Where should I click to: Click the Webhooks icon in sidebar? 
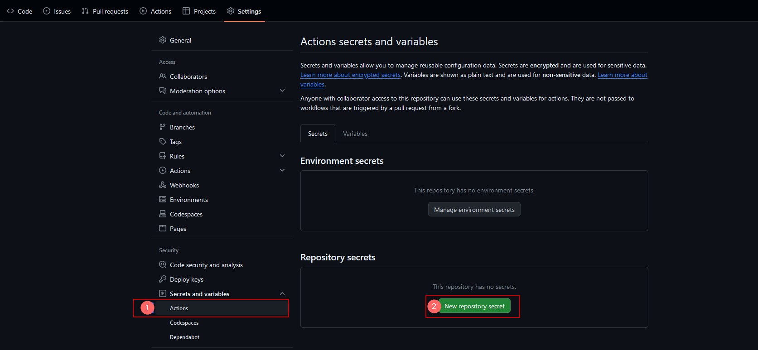(163, 185)
